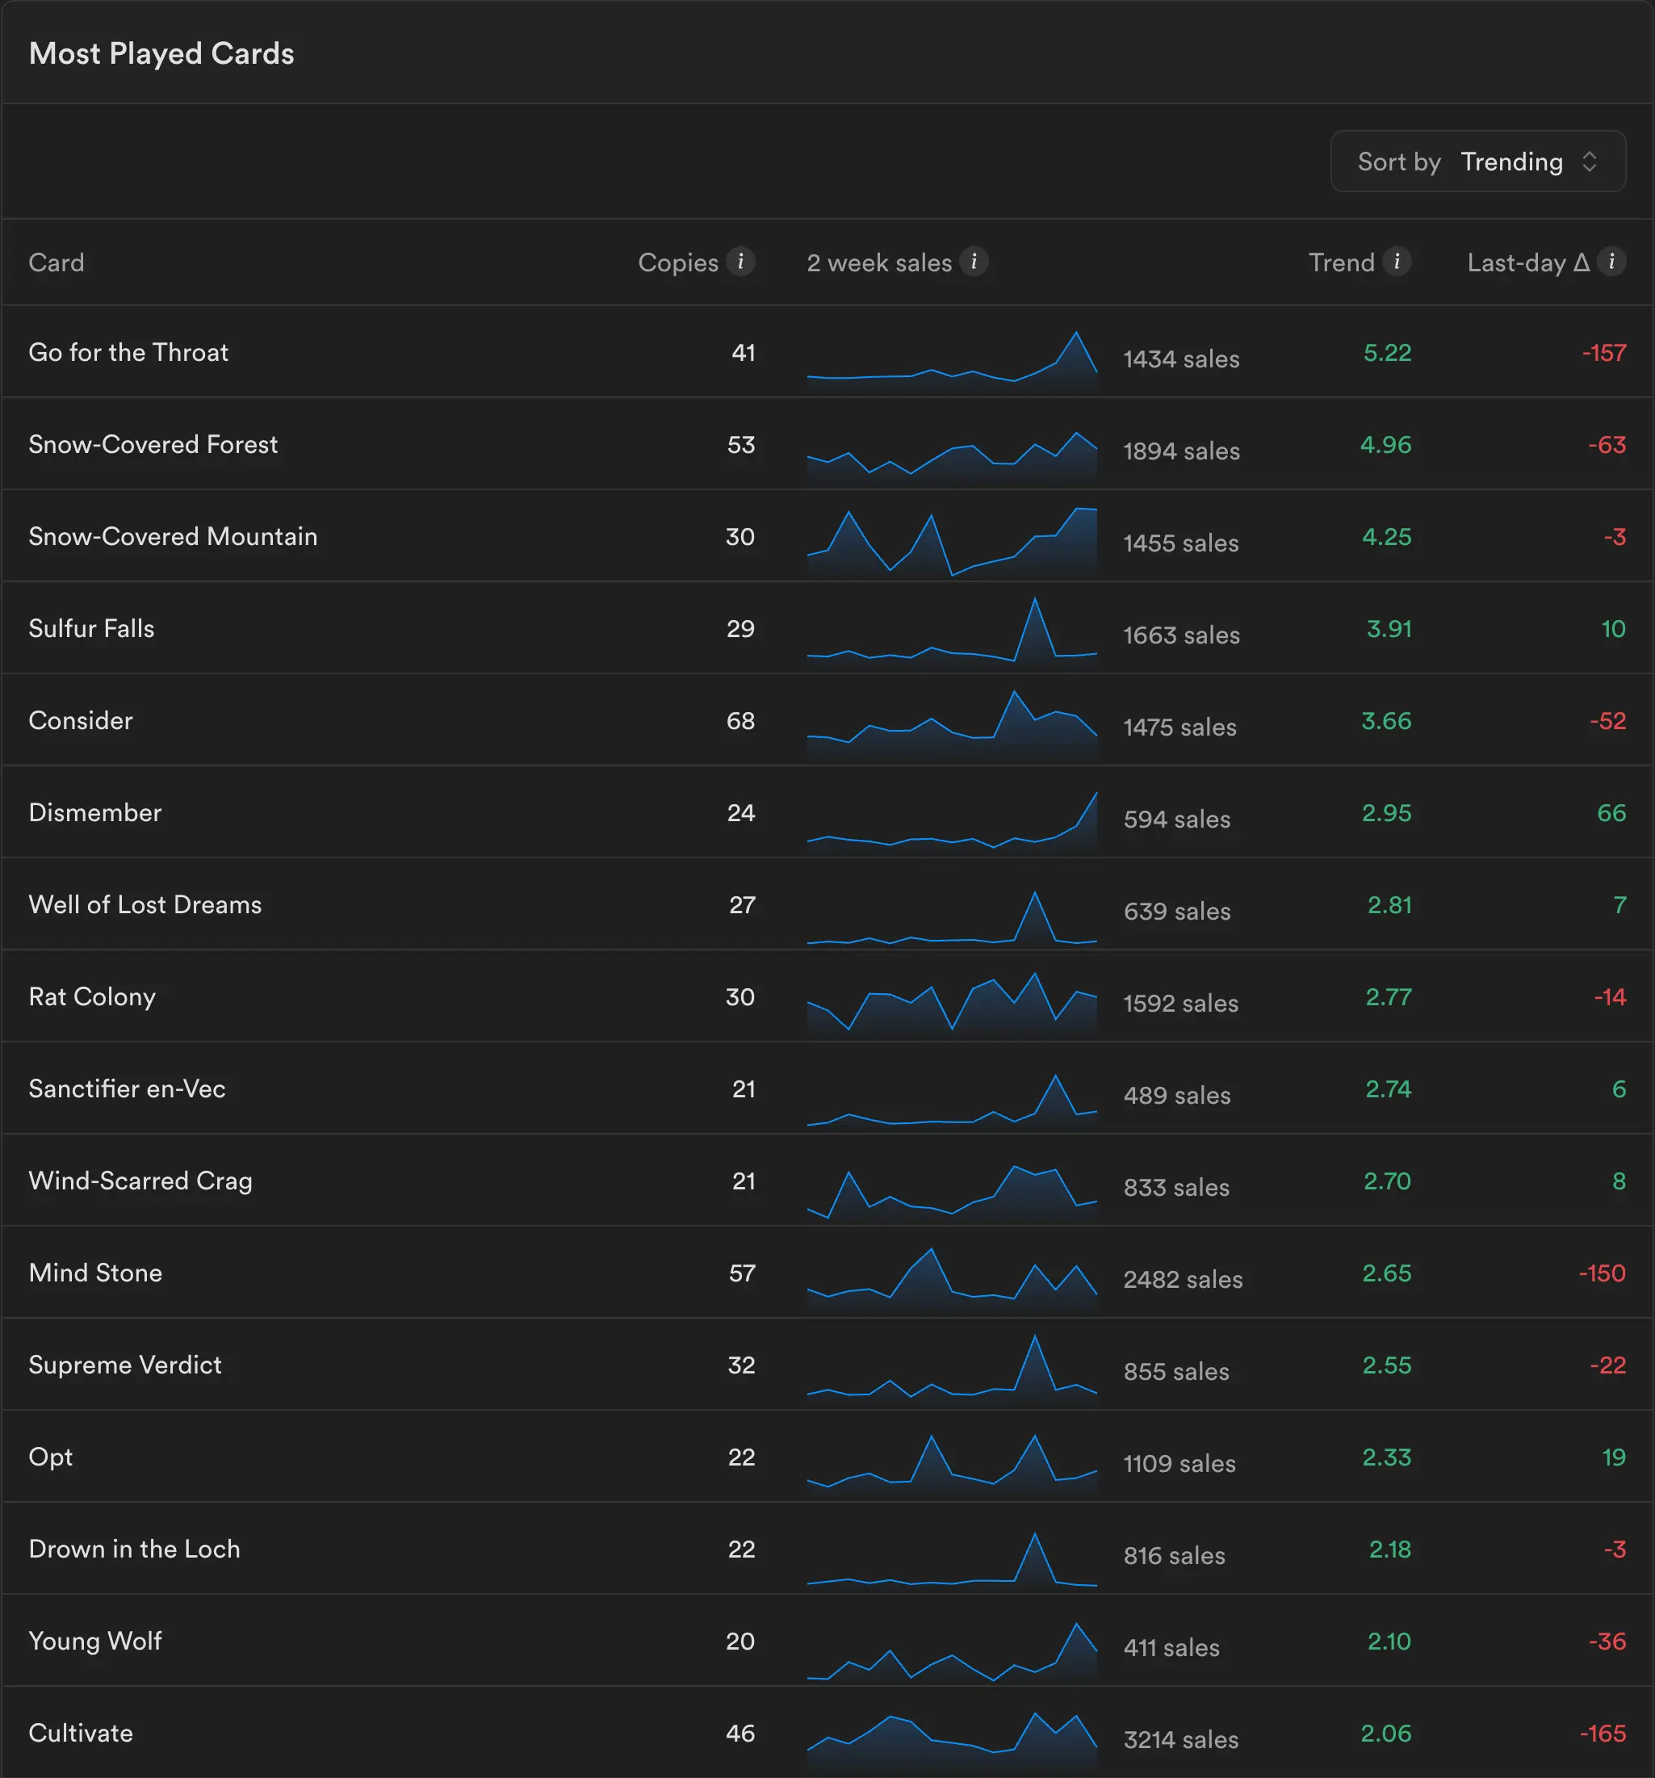The image size is (1655, 1778).
Task: Click the Rat Colony sales sparkline
Action: [951, 1004]
